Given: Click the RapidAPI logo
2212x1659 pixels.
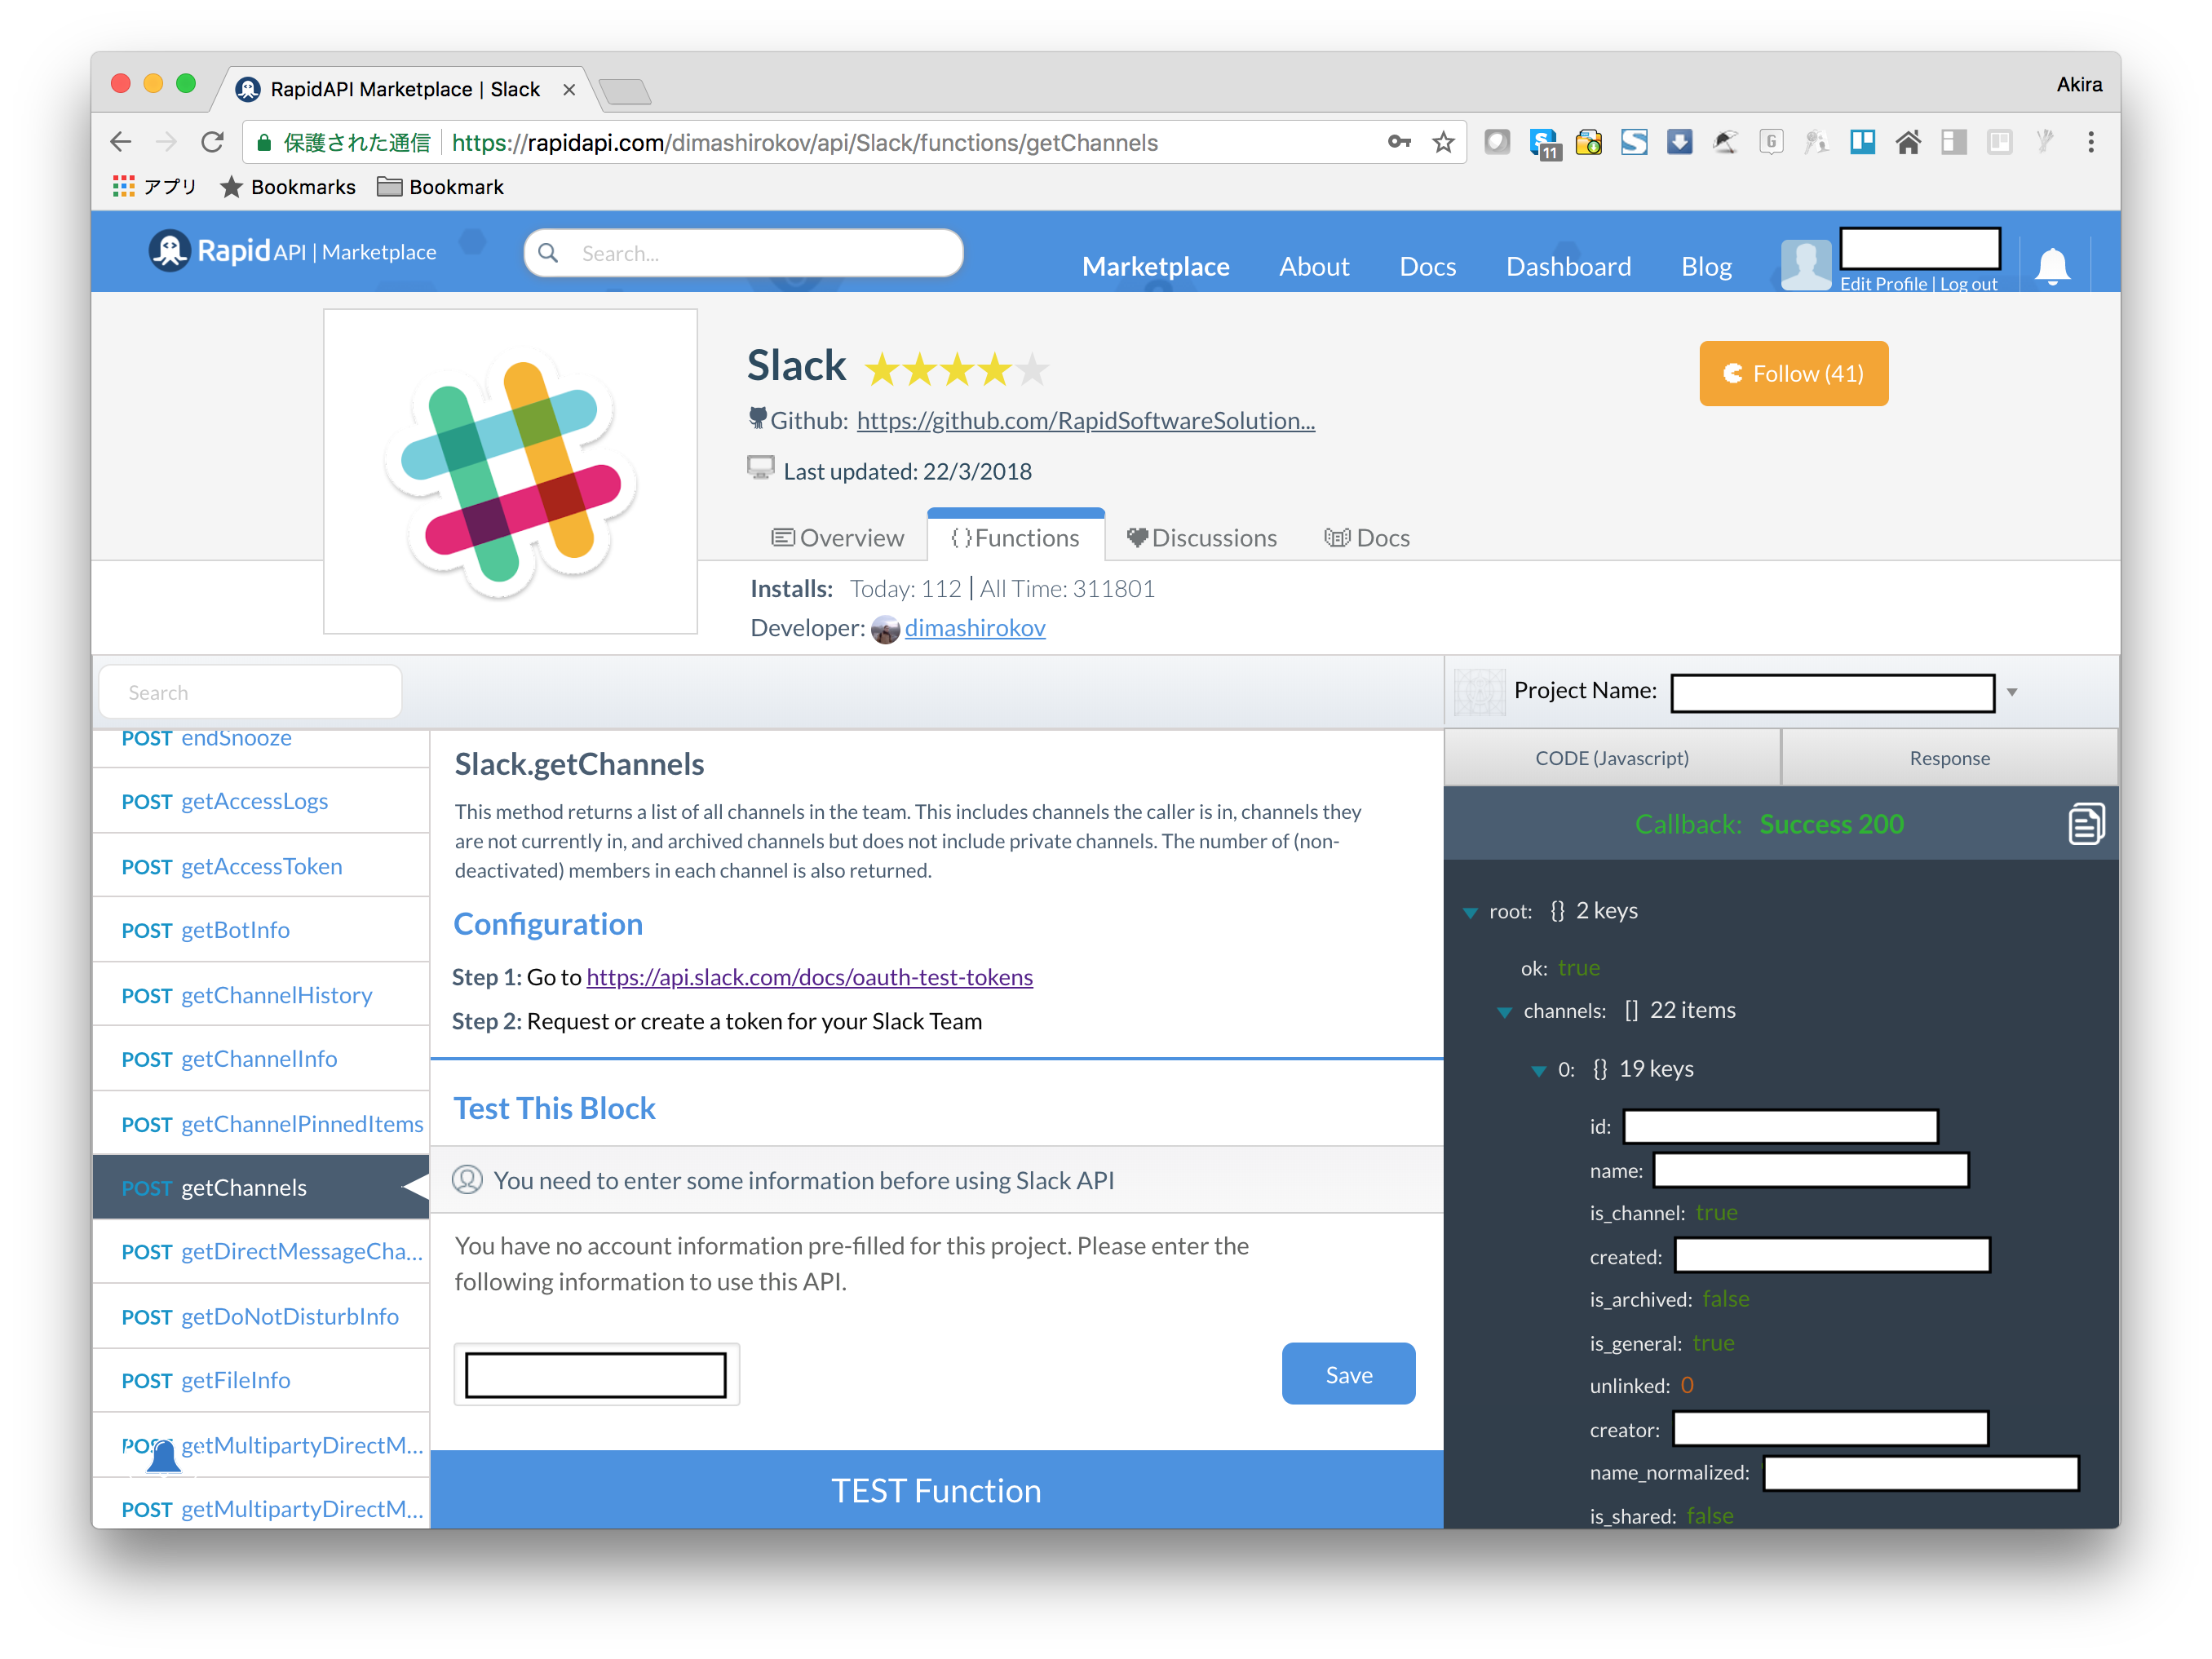Looking at the screenshot, I should point(292,251).
